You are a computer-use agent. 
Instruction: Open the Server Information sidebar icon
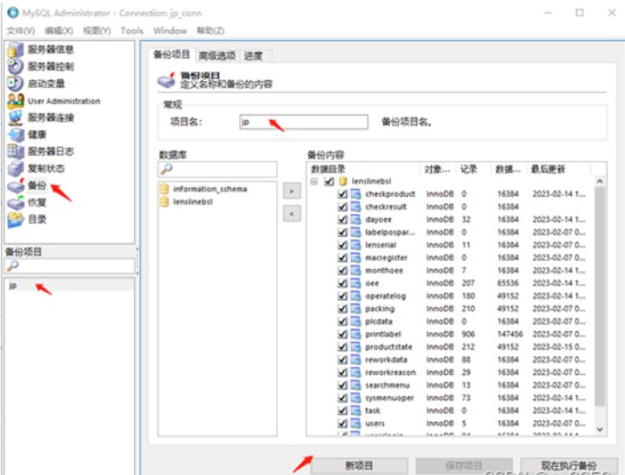click(x=15, y=50)
